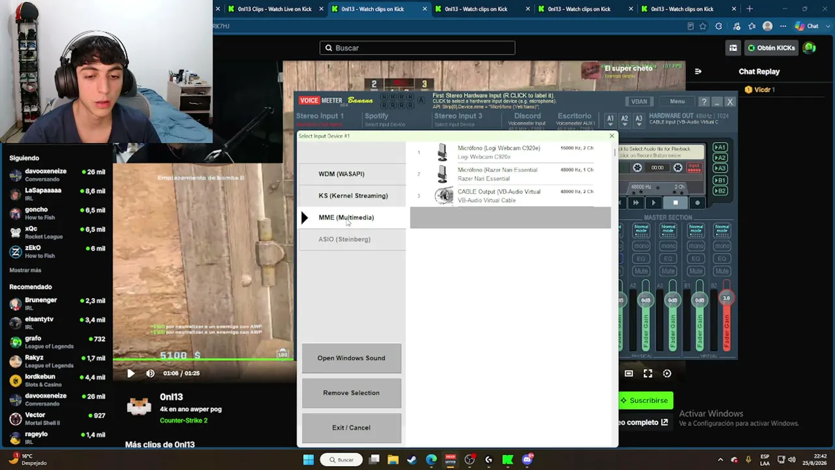The width and height of the screenshot is (835, 470).
Task: Open Steam from the taskbar
Action: coord(412,460)
